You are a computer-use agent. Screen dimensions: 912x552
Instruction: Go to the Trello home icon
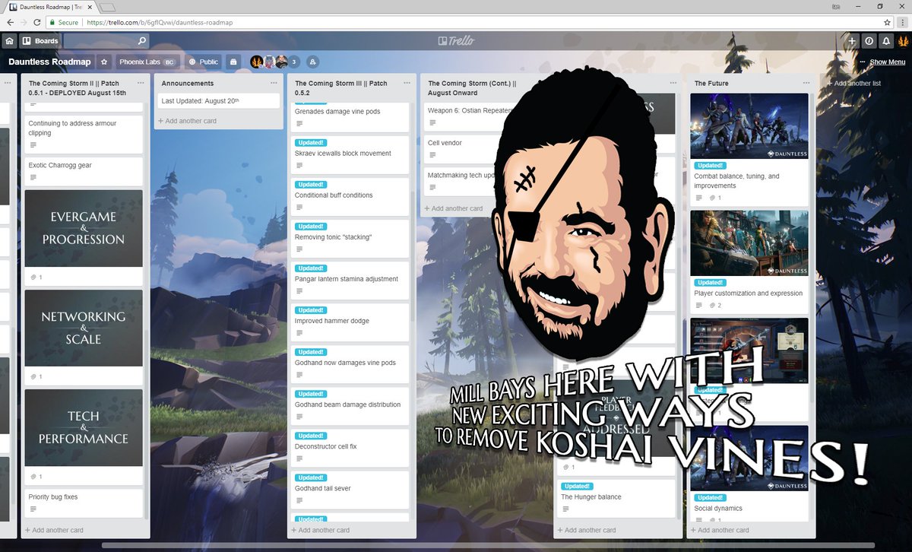(9, 41)
